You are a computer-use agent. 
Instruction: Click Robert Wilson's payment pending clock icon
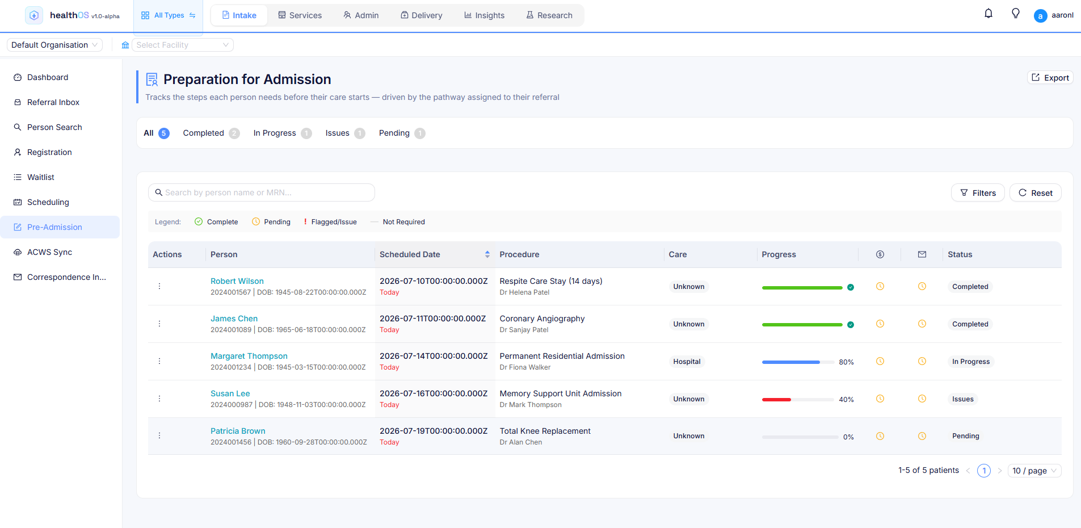880,286
